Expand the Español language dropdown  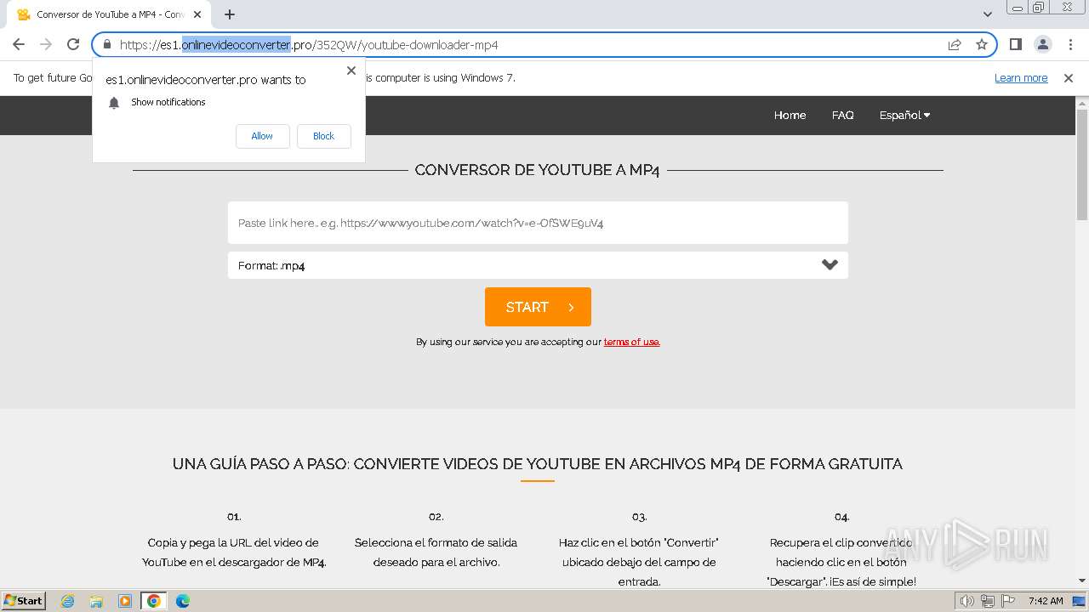tap(904, 115)
